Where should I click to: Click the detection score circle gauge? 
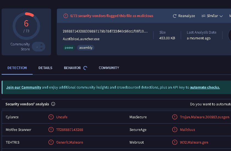[x=26, y=26]
